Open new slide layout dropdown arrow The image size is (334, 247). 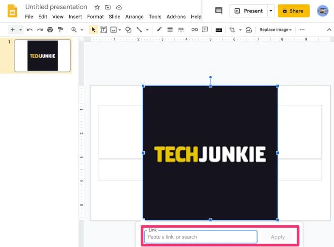point(21,30)
